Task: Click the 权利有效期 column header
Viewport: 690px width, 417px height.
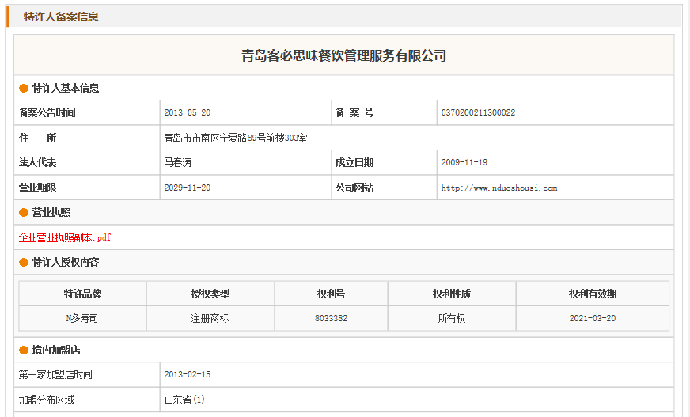Action: [x=592, y=294]
